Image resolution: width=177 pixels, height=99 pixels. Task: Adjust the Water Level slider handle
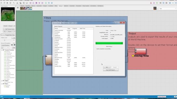(x=4, y=40)
